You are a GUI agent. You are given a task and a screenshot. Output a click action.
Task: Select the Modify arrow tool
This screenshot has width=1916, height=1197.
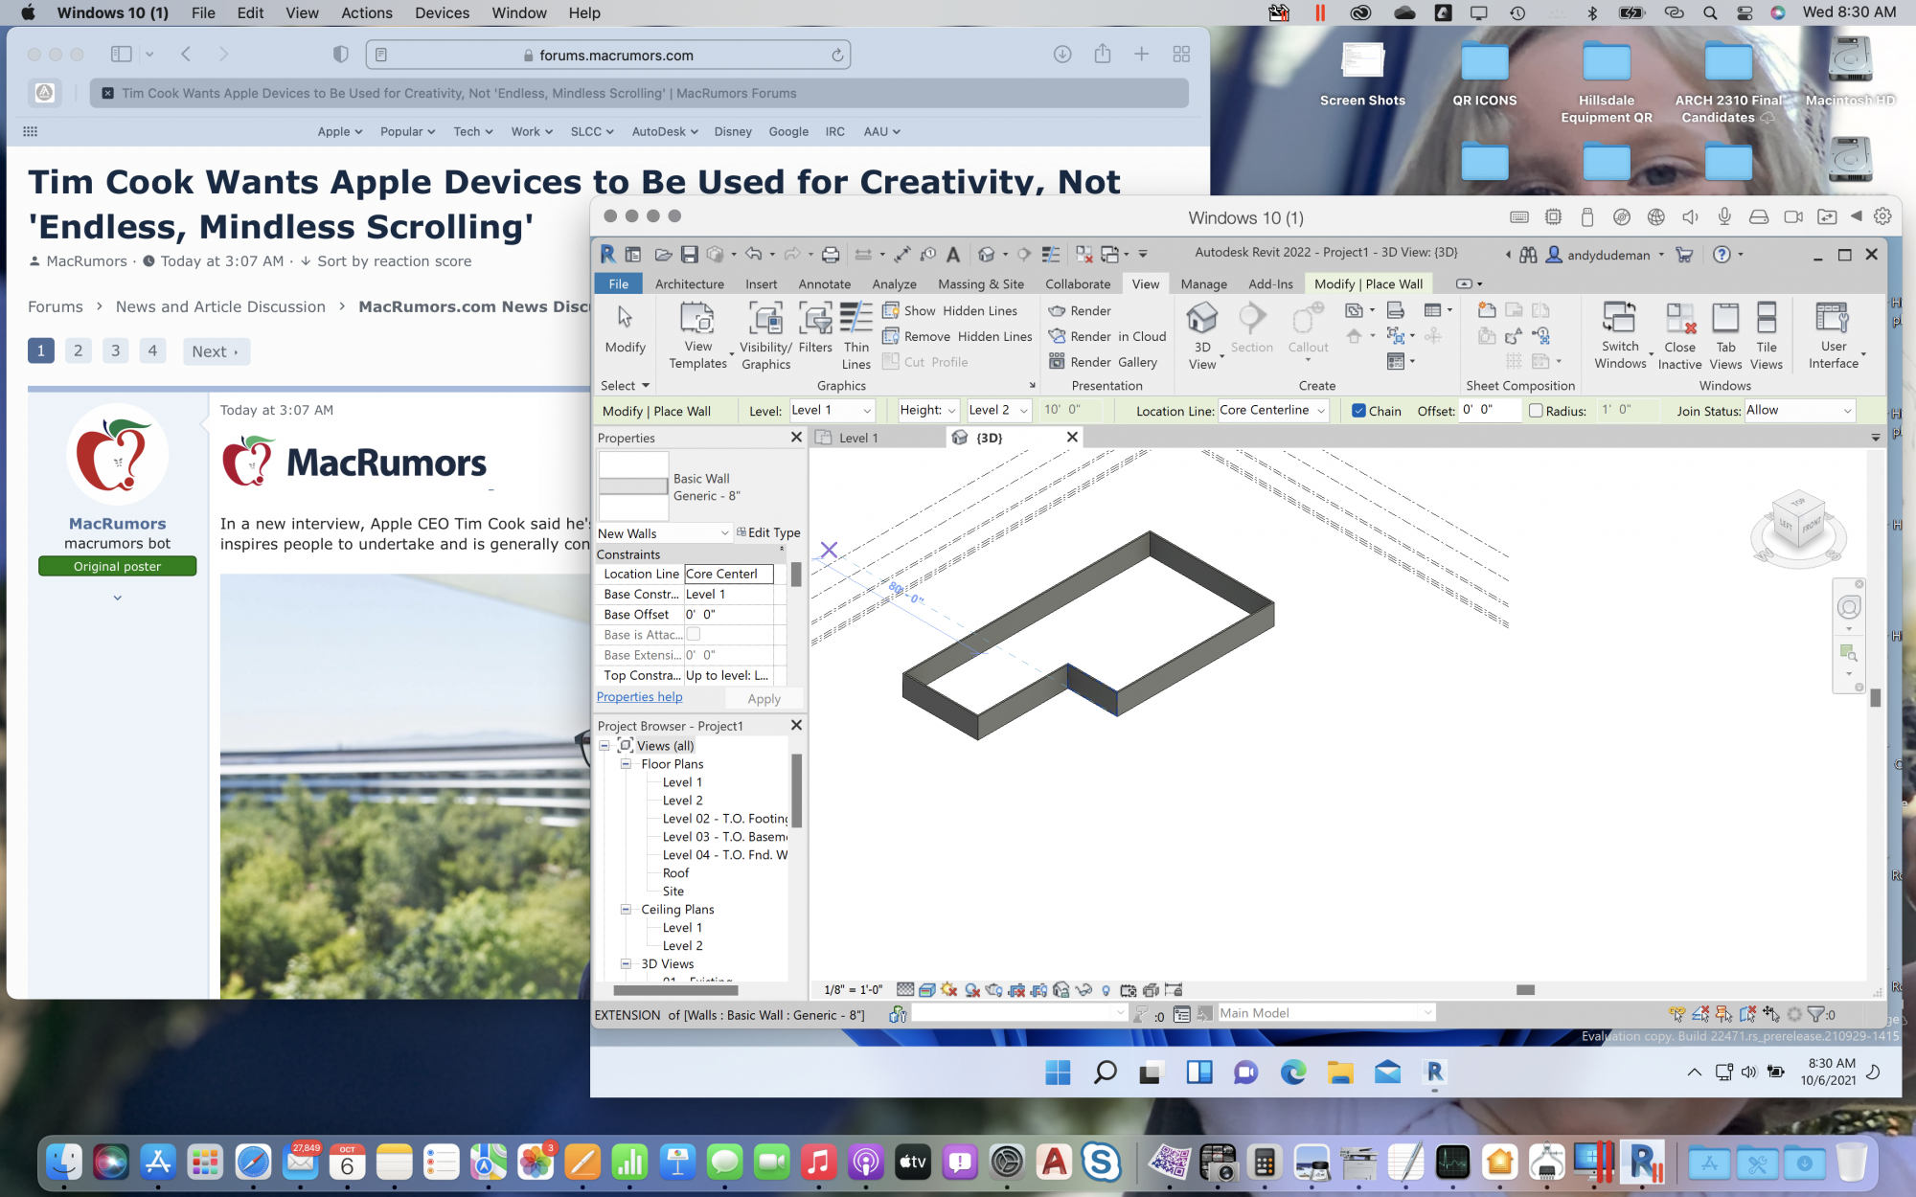(x=625, y=328)
